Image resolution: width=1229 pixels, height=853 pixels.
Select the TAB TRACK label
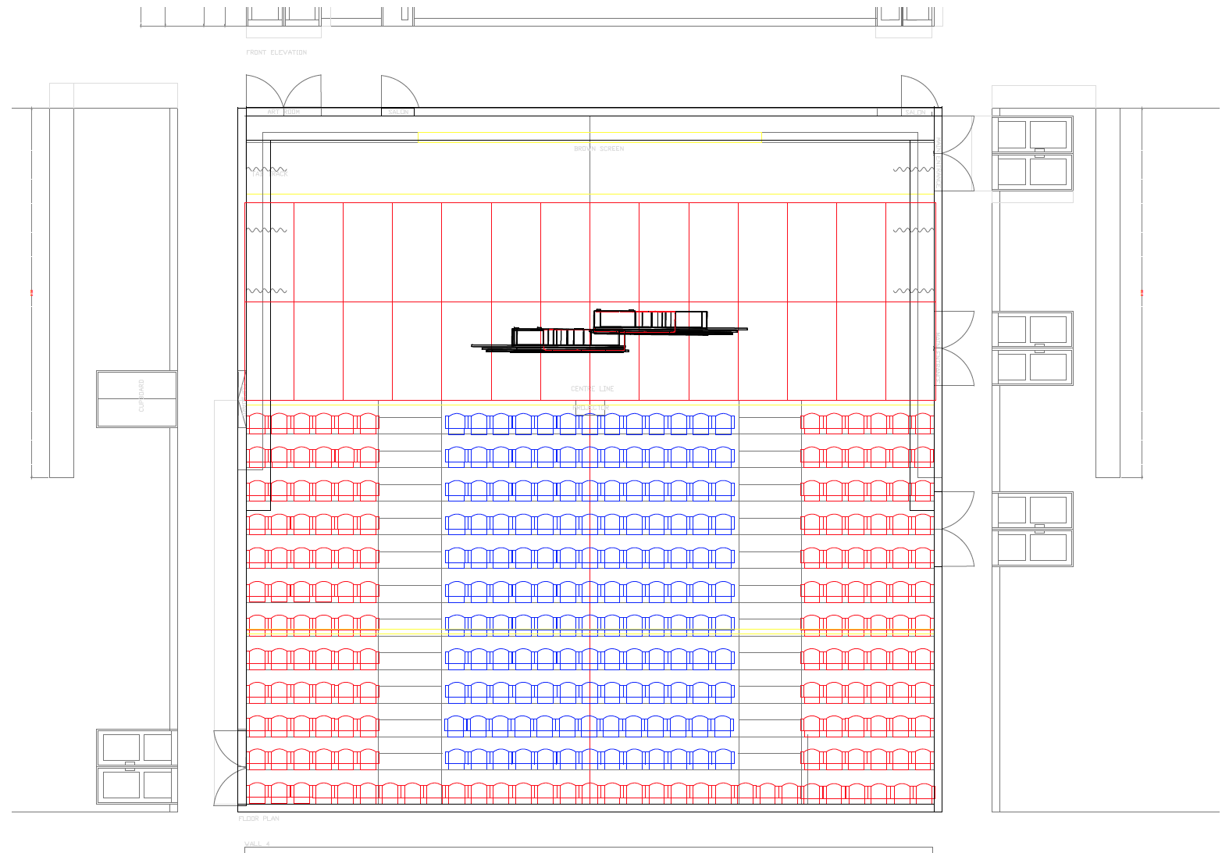[269, 174]
